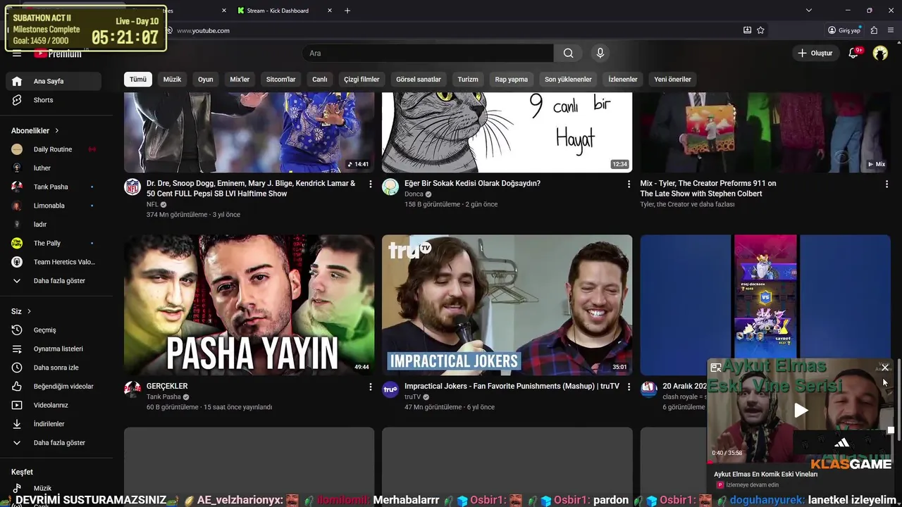Screen dimensions: 902x507
Task: Start voice search with microphone icon
Action: pos(600,53)
